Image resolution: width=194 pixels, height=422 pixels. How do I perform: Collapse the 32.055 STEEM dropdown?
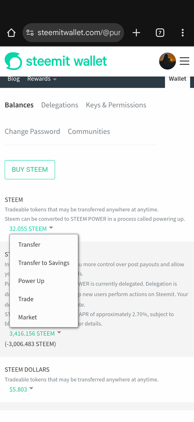31,228
